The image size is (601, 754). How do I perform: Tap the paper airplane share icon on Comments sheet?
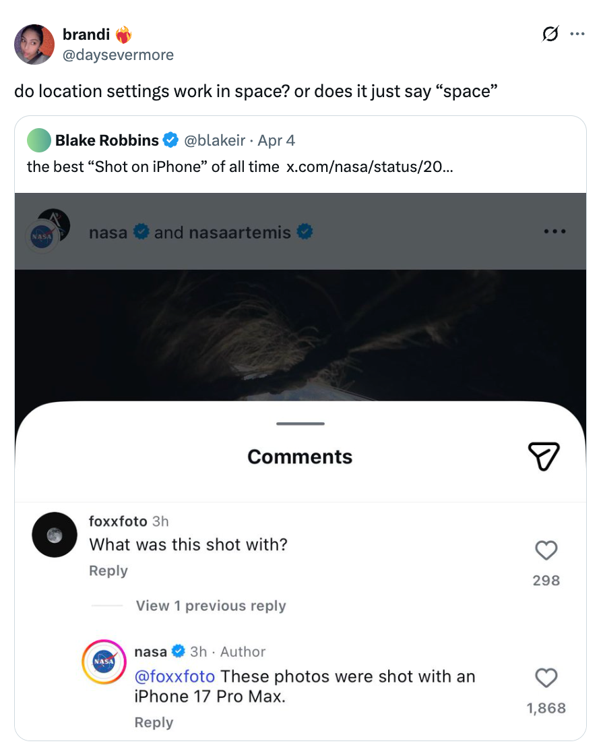[544, 456]
